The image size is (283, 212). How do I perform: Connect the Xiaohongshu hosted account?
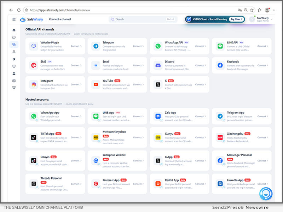(x=262, y=137)
